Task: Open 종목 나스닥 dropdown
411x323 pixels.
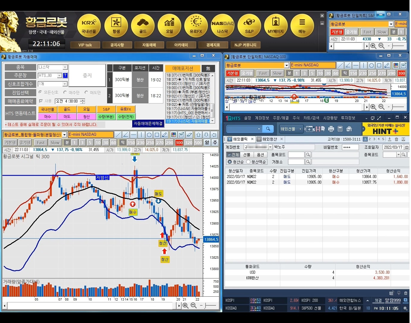Action: click(x=65, y=67)
